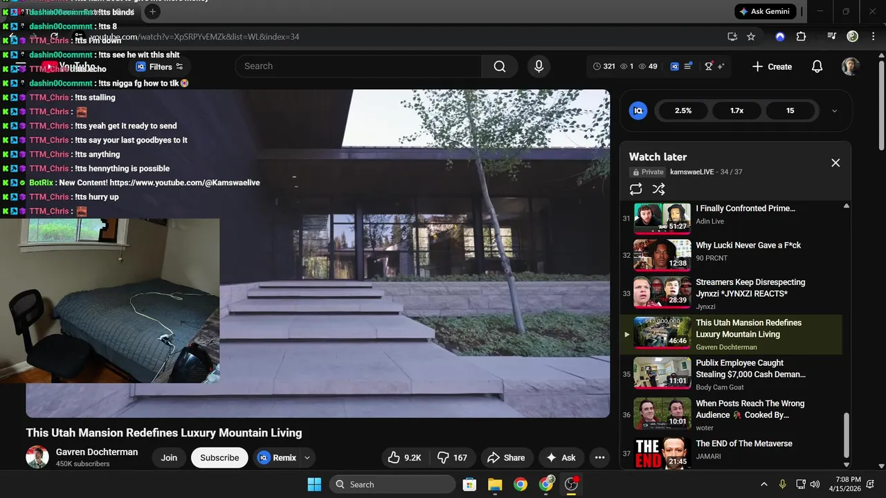Click the 1.7x vidIQ metric pill
This screenshot has height=498, width=886.
tap(736, 111)
